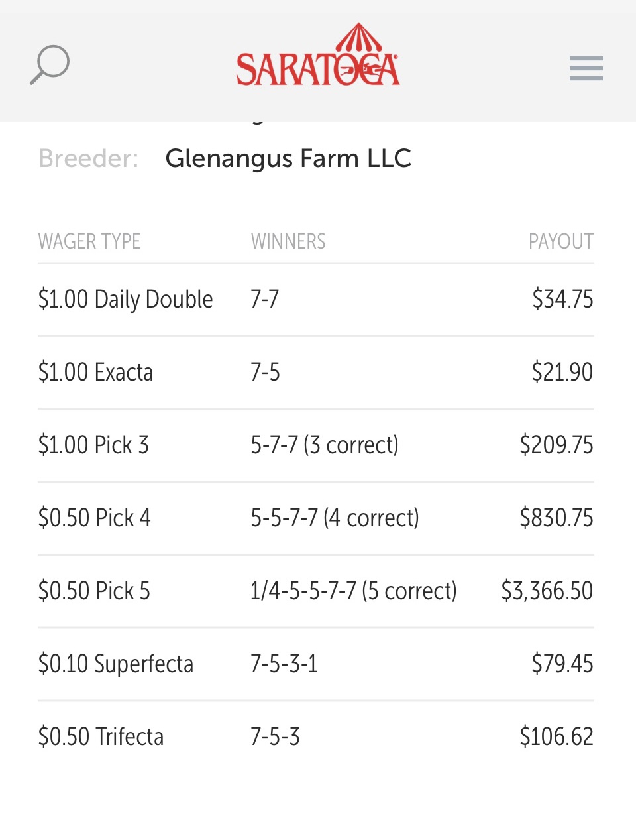Tap the Saratoga logo
This screenshot has height=822, width=636.
point(318,55)
